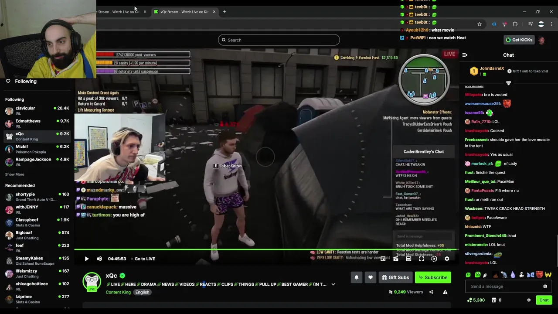The height and width of the screenshot is (314, 558).
Task: Send the message with Chat button
Action: 544,300
